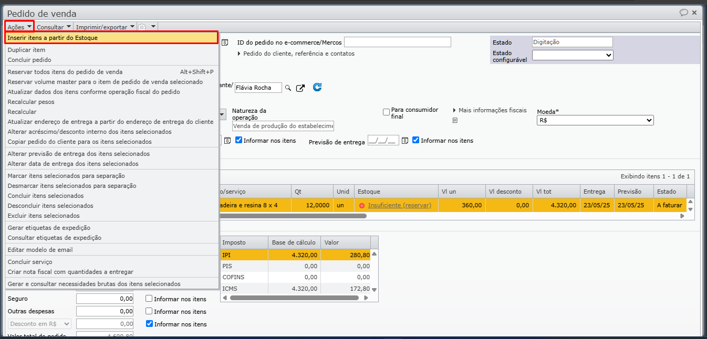Click the search magnifier beside Flávia Rocha
707x339 pixels.
point(288,88)
